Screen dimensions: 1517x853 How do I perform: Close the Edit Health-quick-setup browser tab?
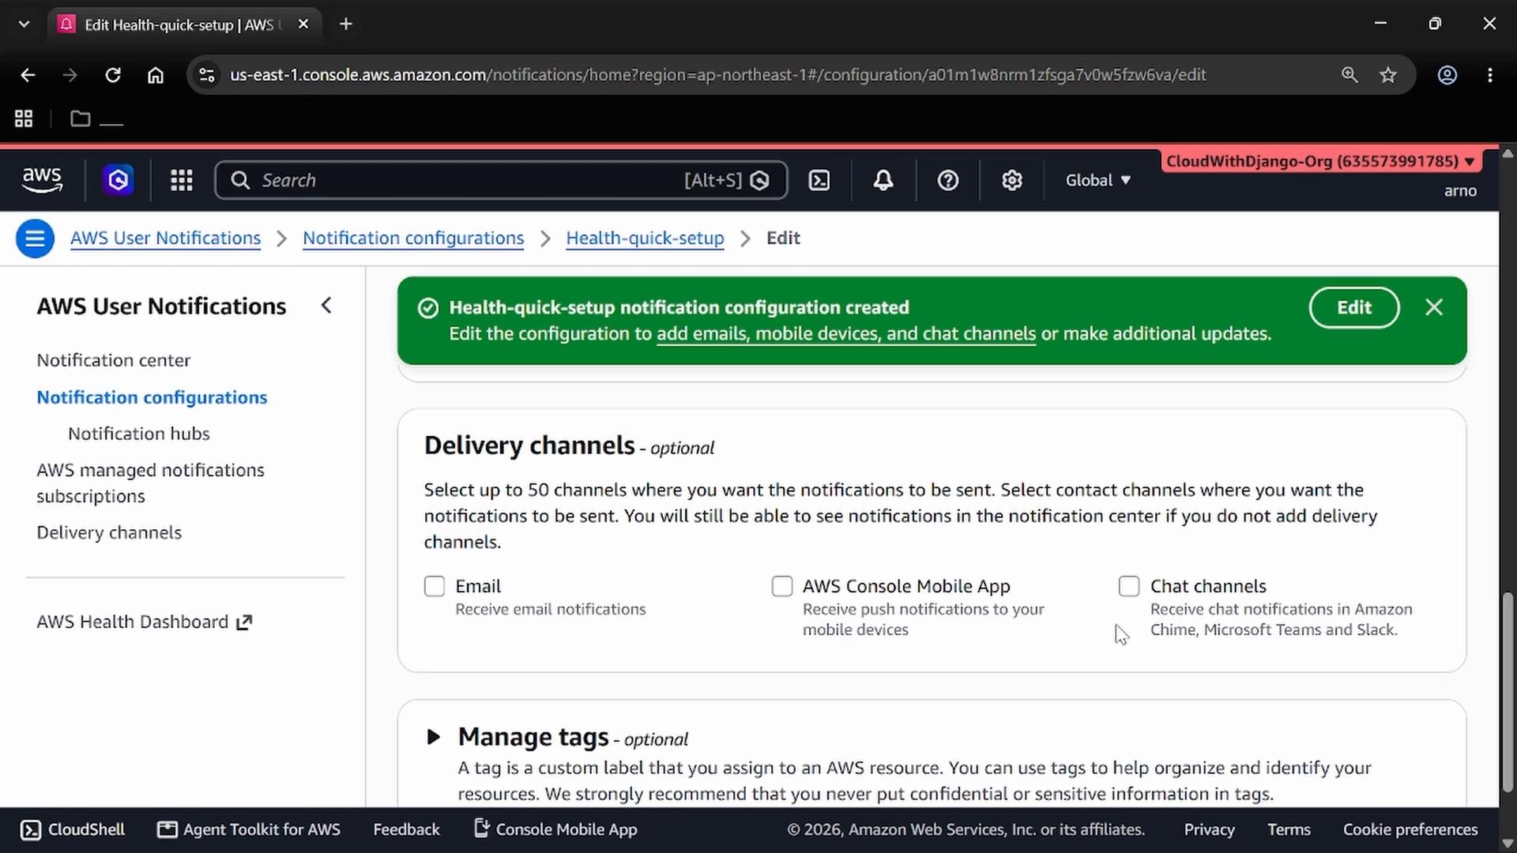click(x=303, y=24)
